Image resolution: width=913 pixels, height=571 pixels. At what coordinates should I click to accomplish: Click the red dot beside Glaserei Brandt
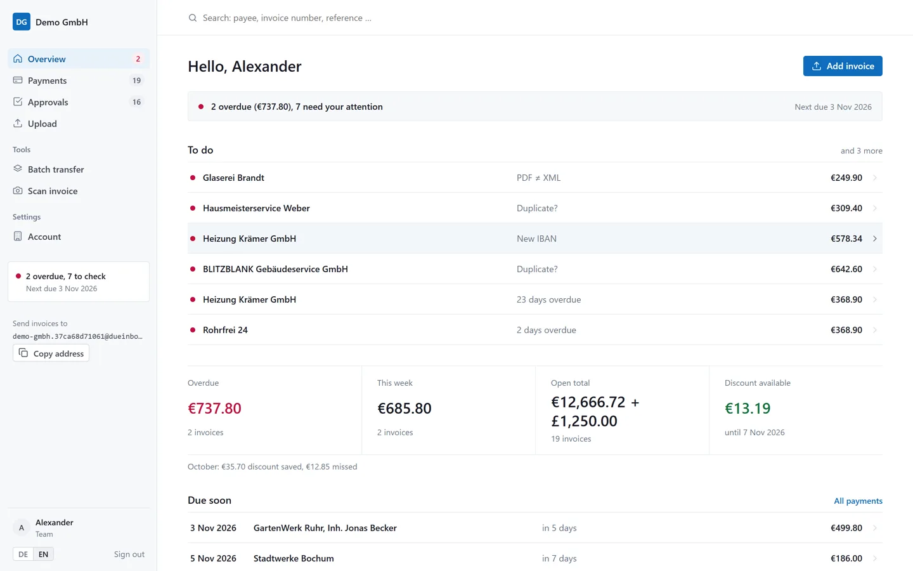pyautogui.click(x=193, y=178)
